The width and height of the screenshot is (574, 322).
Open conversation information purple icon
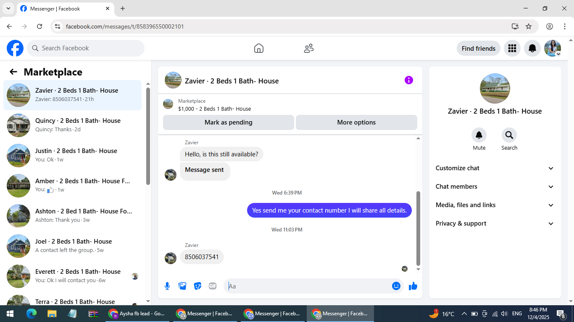[408, 80]
